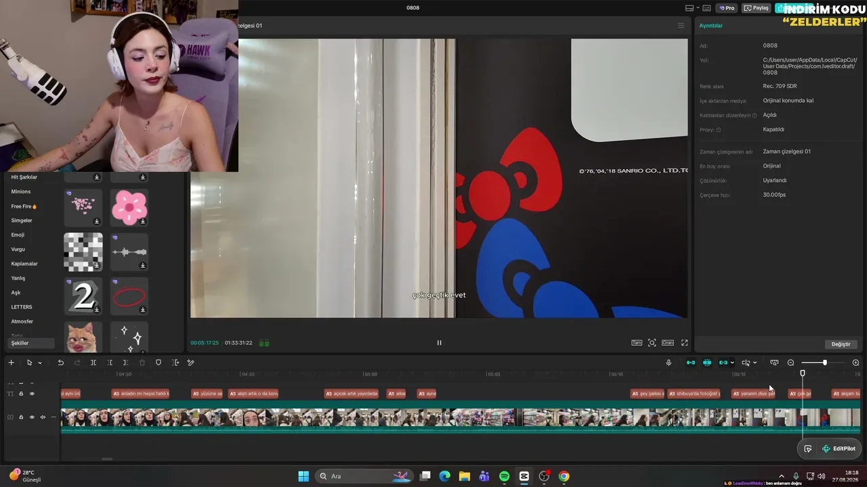Click the Paylaş share button
The width and height of the screenshot is (867, 487).
pyautogui.click(x=756, y=8)
